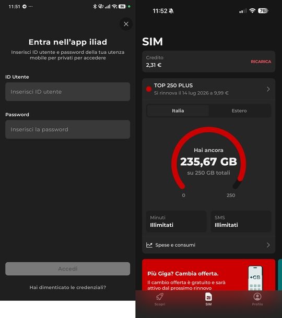Image resolution: width=282 pixels, height=318 pixels.
Task: Tap the Accedi login button
Action: point(68,268)
